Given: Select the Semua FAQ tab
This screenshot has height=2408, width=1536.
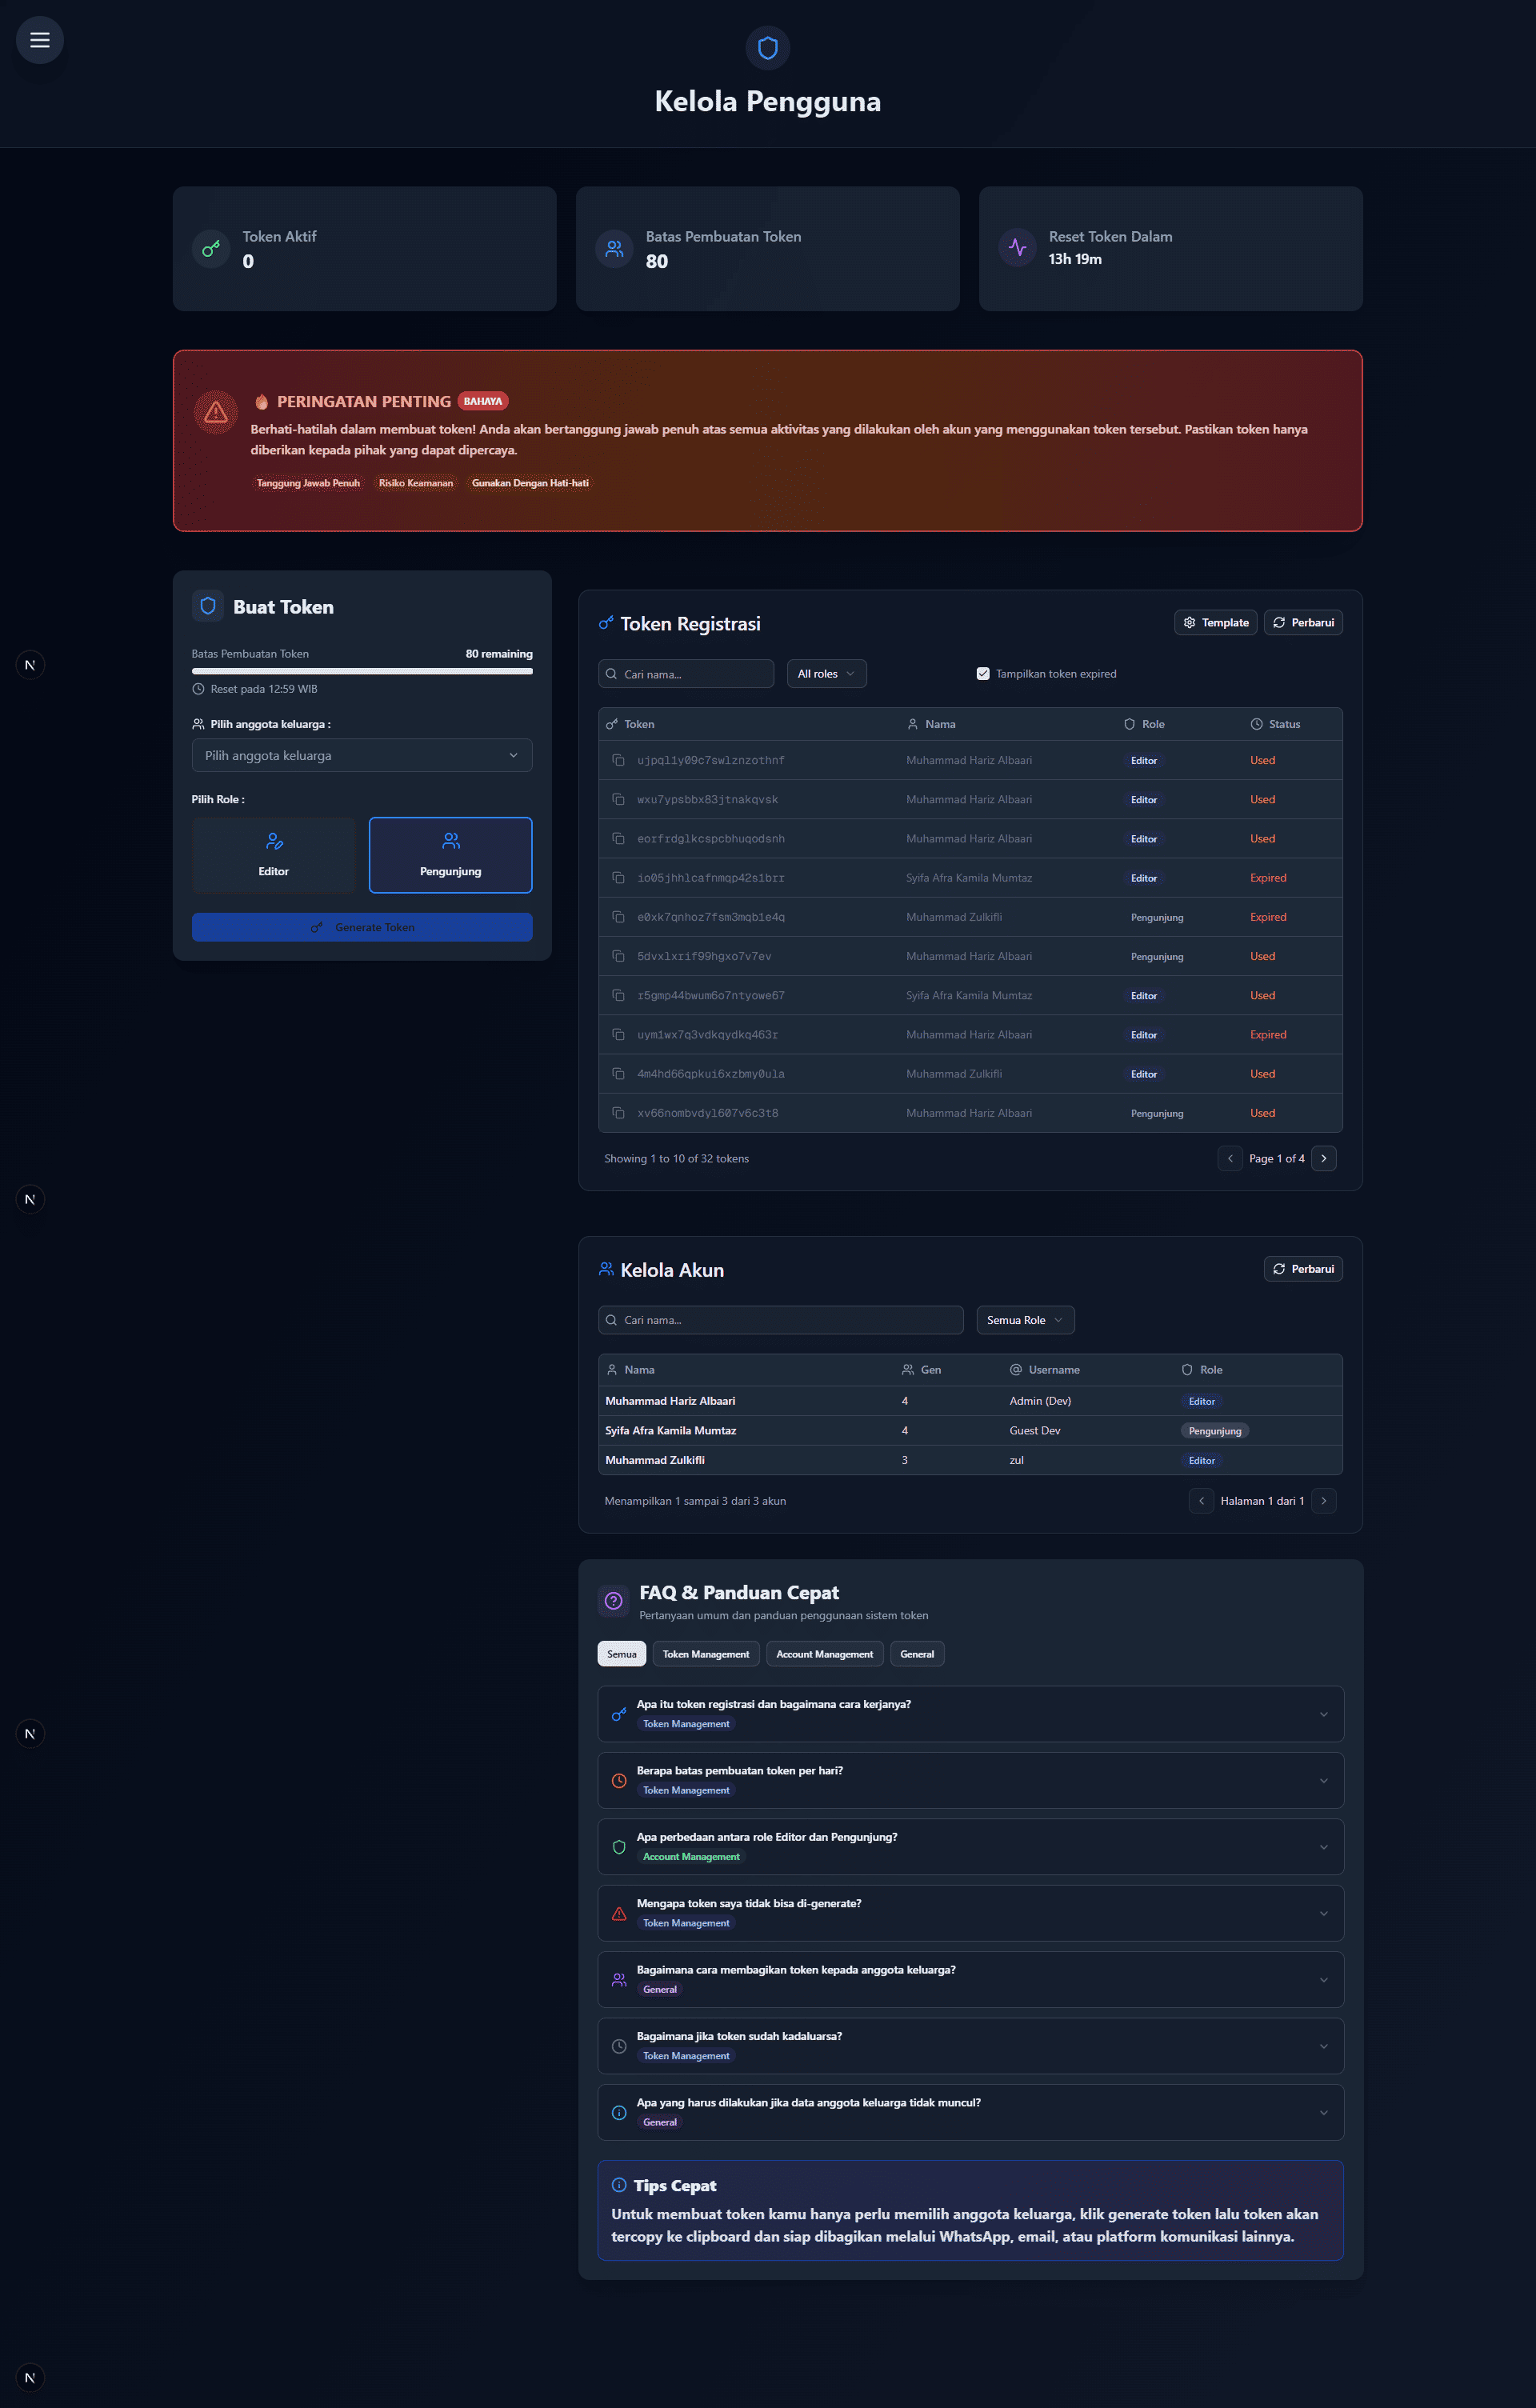Looking at the screenshot, I should [622, 1654].
